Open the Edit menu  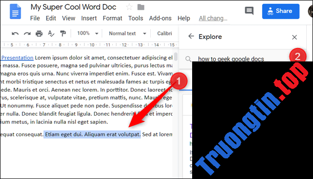51,18
